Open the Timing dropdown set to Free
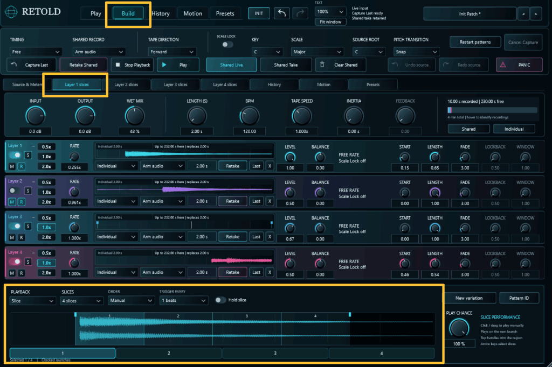 pos(36,52)
